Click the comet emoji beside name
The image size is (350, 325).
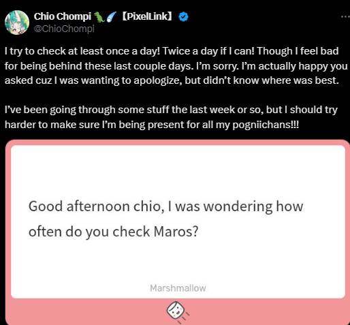click(x=111, y=17)
